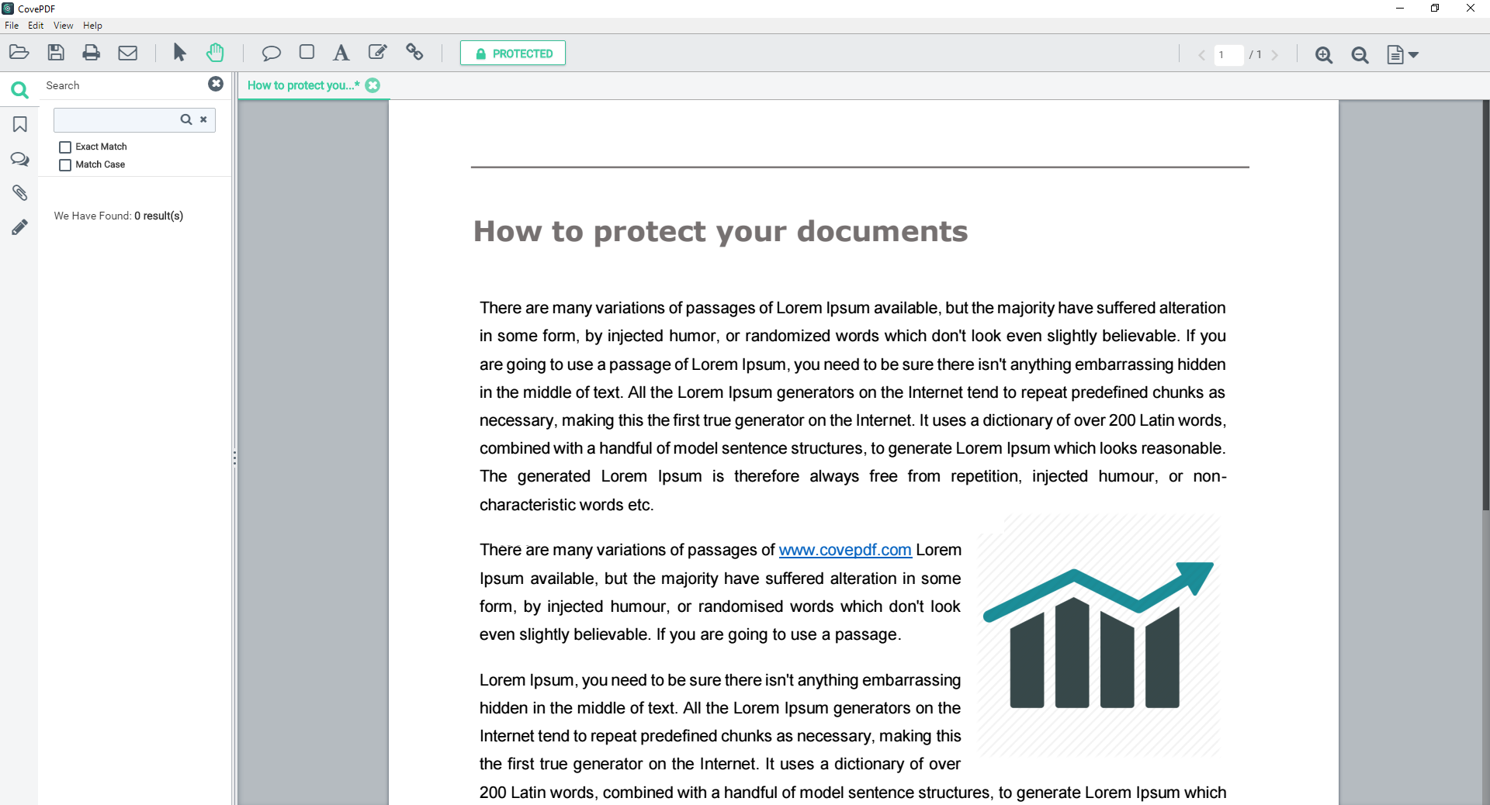1490x805 pixels.
Task: Click the '0 result(s)' text
Action: tap(158, 216)
